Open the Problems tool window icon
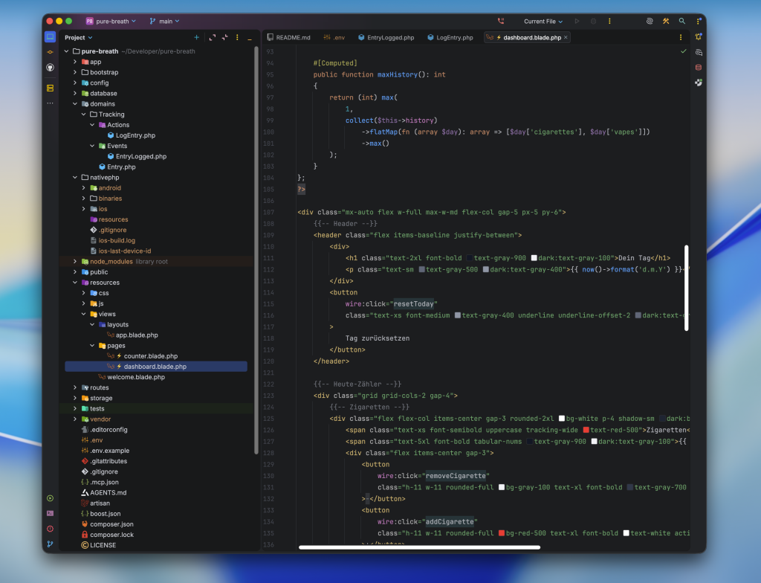This screenshot has width=761, height=583. click(x=50, y=529)
